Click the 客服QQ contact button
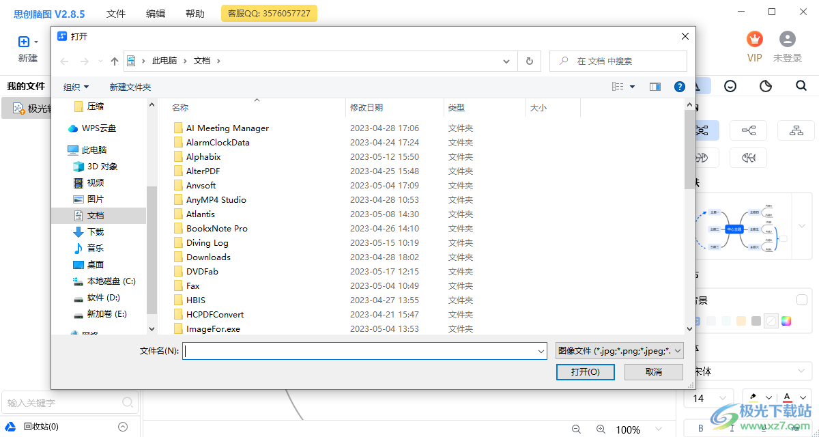The image size is (819, 437). pyautogui.click(x=269, y=13)
